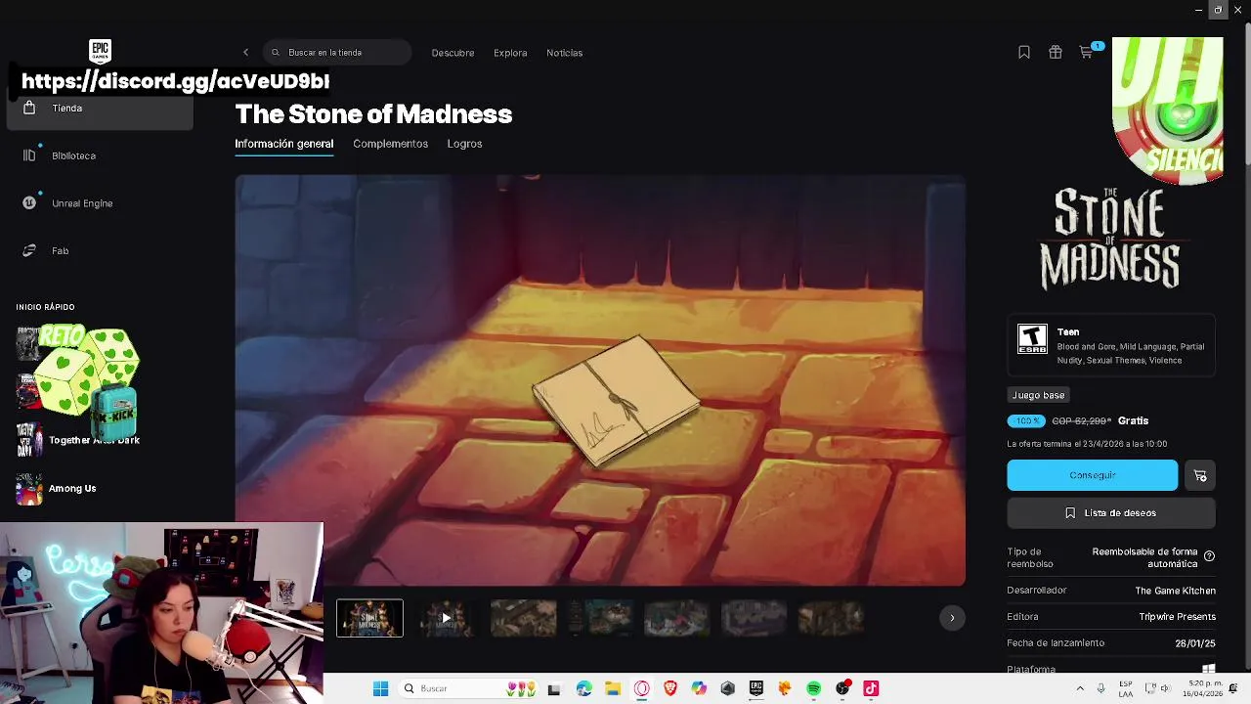1251x704 pixels.
Task: Select the fourth screenshot thumbnail
Action: pos(600,618)
